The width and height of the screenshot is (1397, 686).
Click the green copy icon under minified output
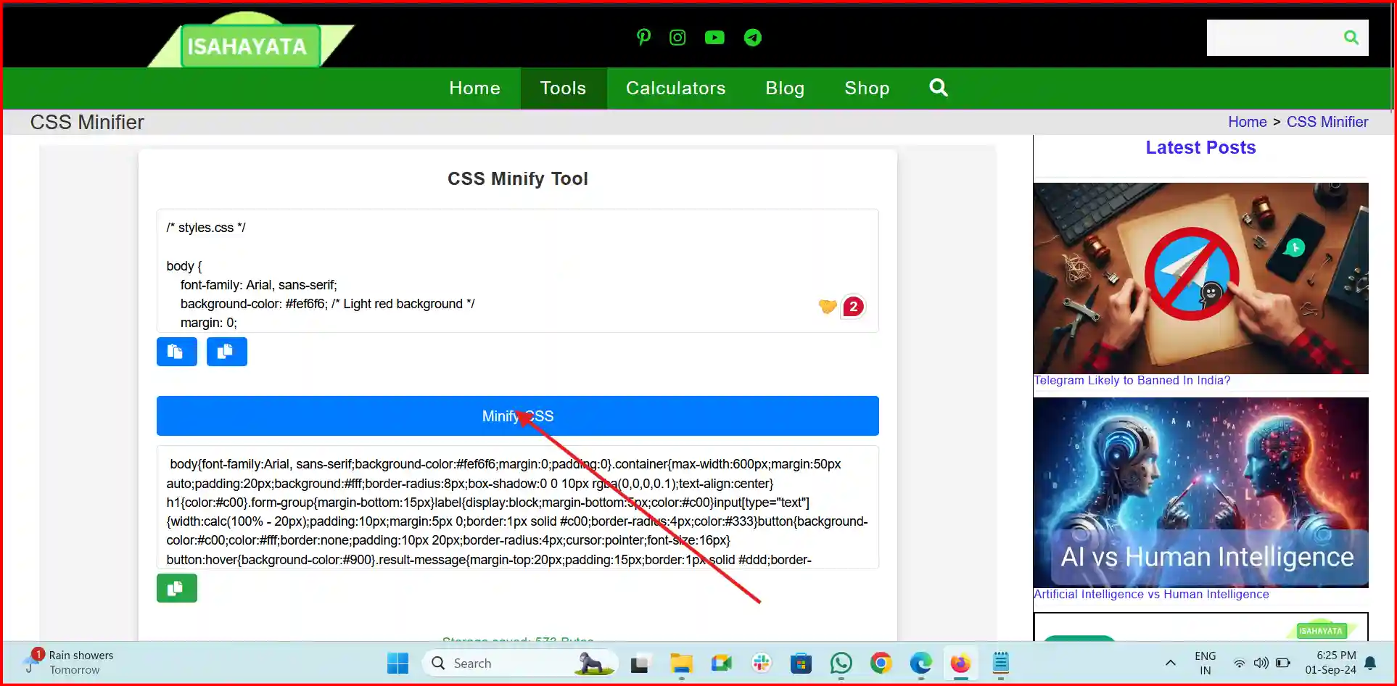(x=176, y=588)
